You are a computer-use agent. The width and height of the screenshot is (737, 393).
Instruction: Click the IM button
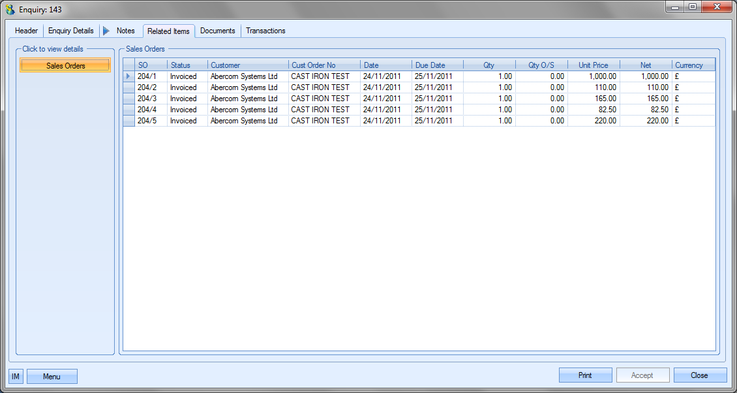(16, 376)
